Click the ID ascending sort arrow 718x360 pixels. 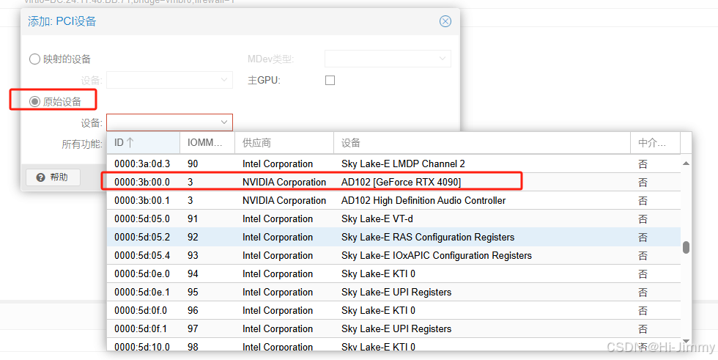point(130,143)
